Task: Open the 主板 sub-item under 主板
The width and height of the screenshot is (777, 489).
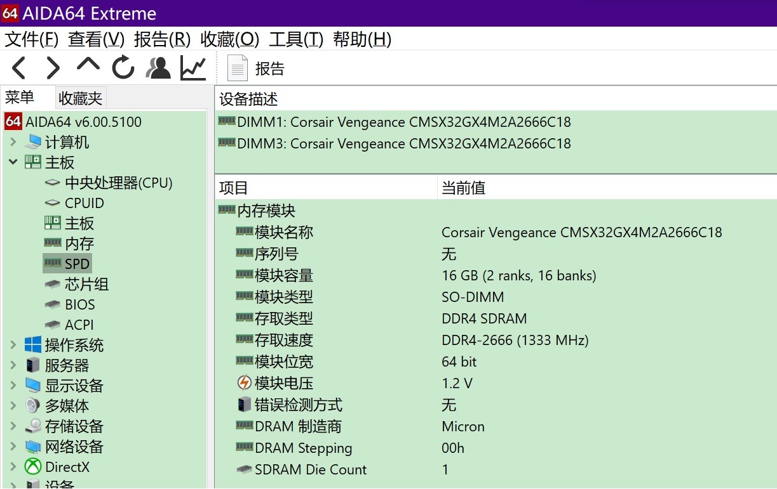Action: 69,223
